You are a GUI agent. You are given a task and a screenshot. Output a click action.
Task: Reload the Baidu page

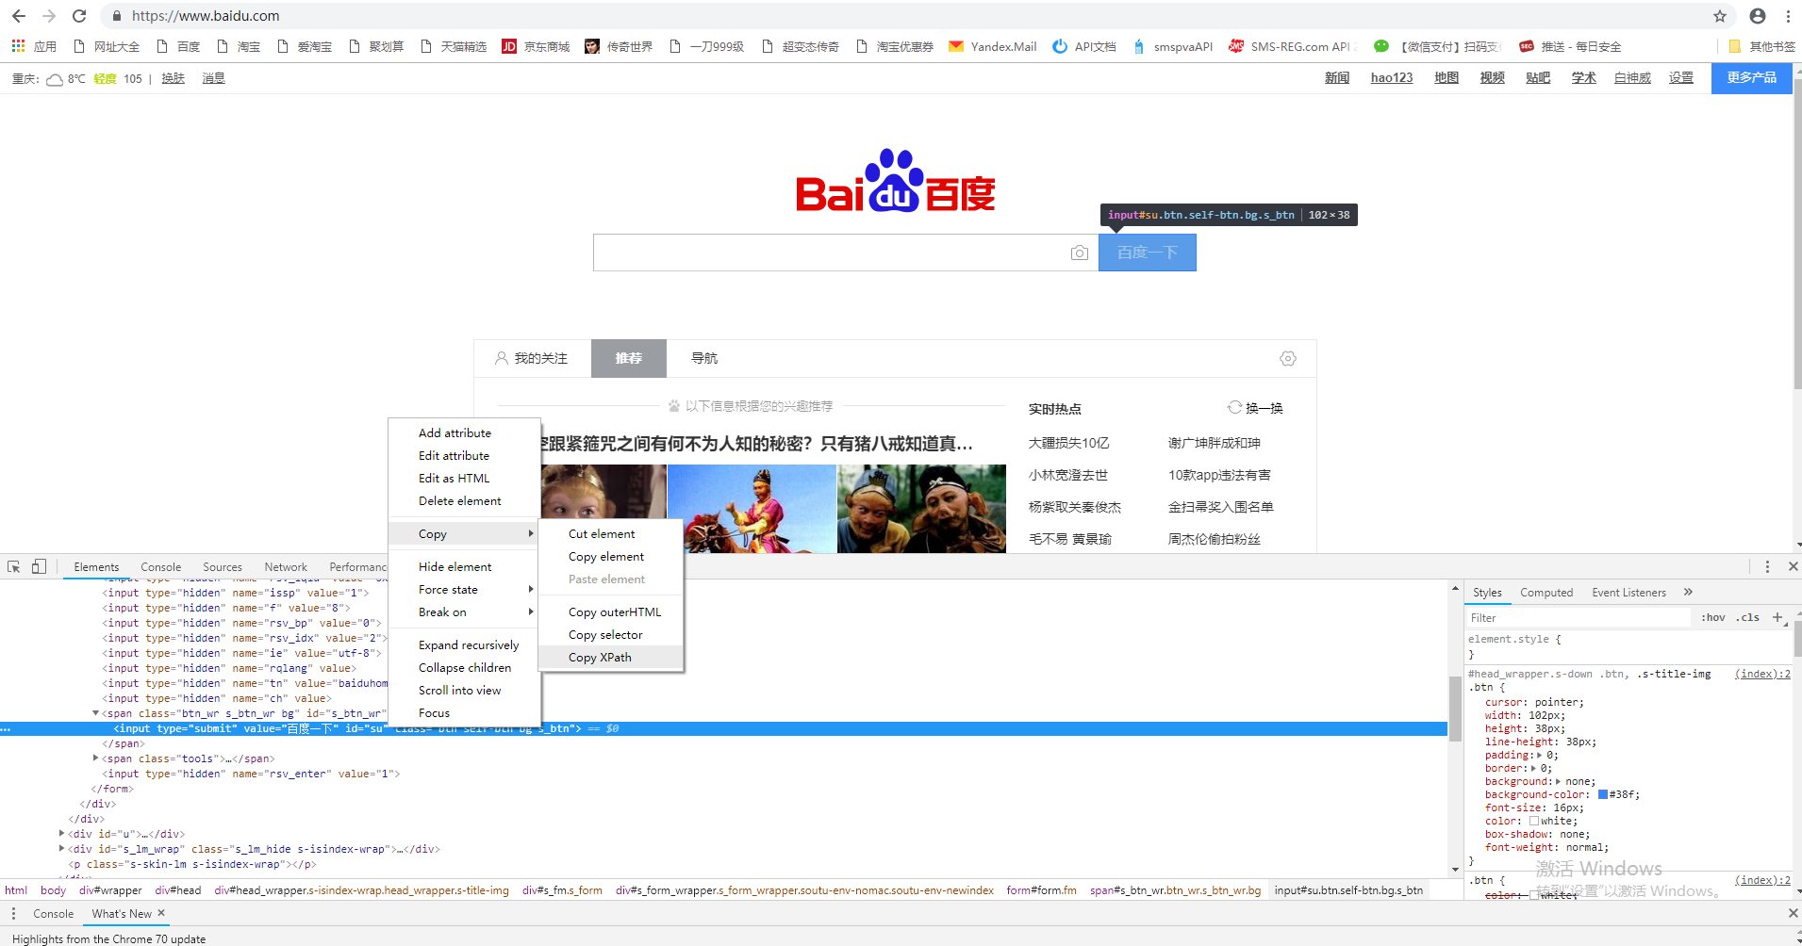[80, 16]
